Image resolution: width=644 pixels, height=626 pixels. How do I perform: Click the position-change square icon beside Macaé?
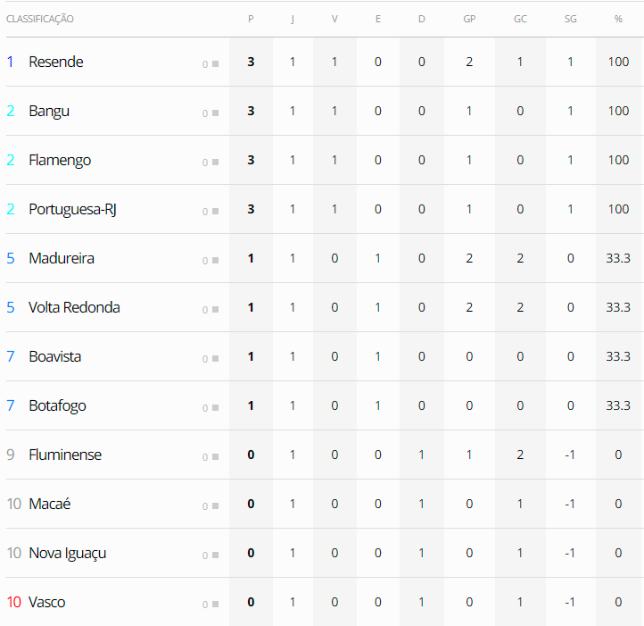click(x=215, y=506)
